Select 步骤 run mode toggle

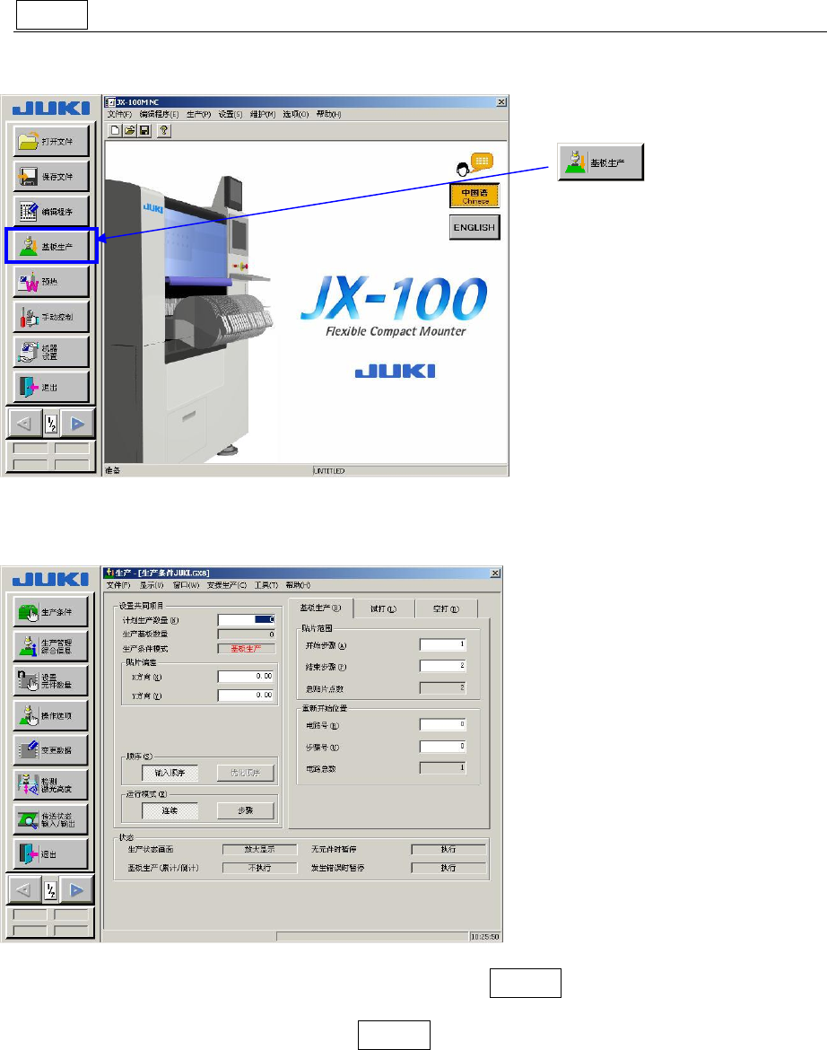[x=246, y=810]
